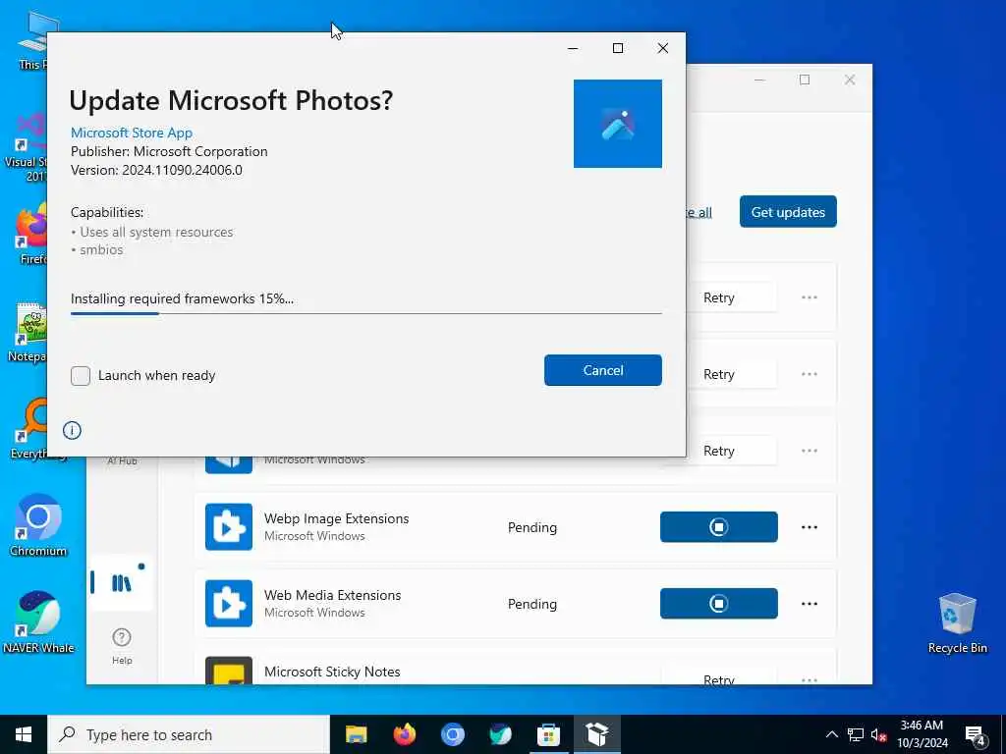This screenshot has height=754, width=1006.
Task: Open more options for Web Media Extensions
Action: (x=810, y=604)
